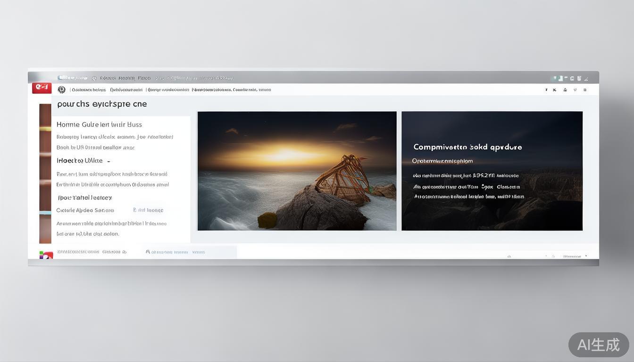
Task: Click the red logo badge at top-left
Action: click(42, 88)
